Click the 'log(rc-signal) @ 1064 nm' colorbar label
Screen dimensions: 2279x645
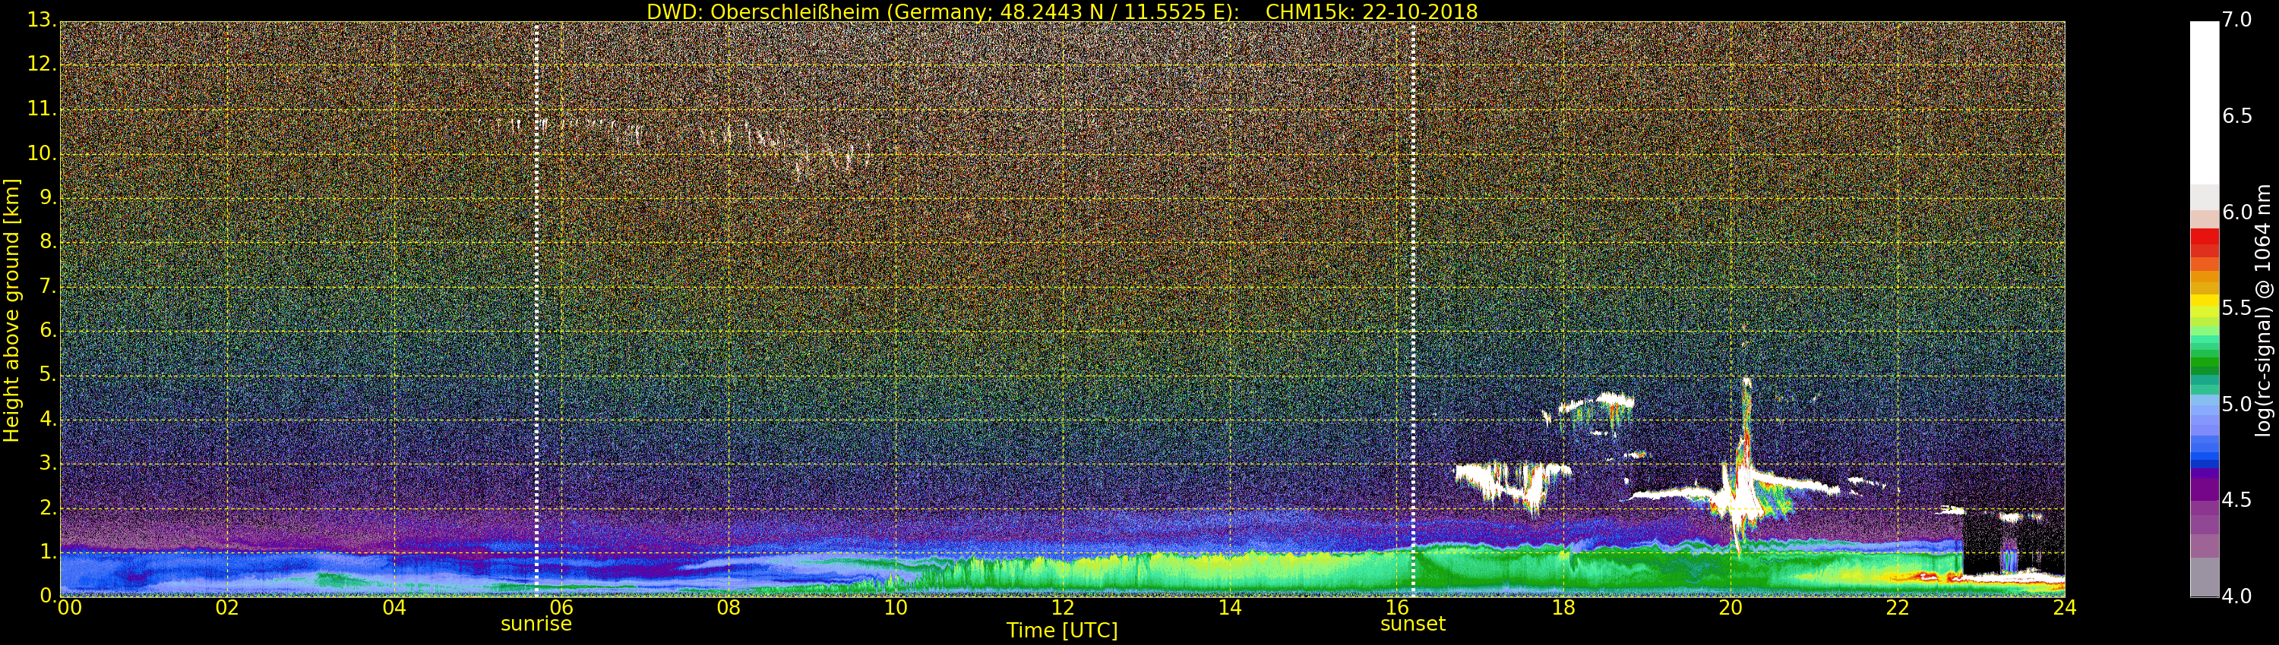pyautogui.click(x=2262, y=310)
